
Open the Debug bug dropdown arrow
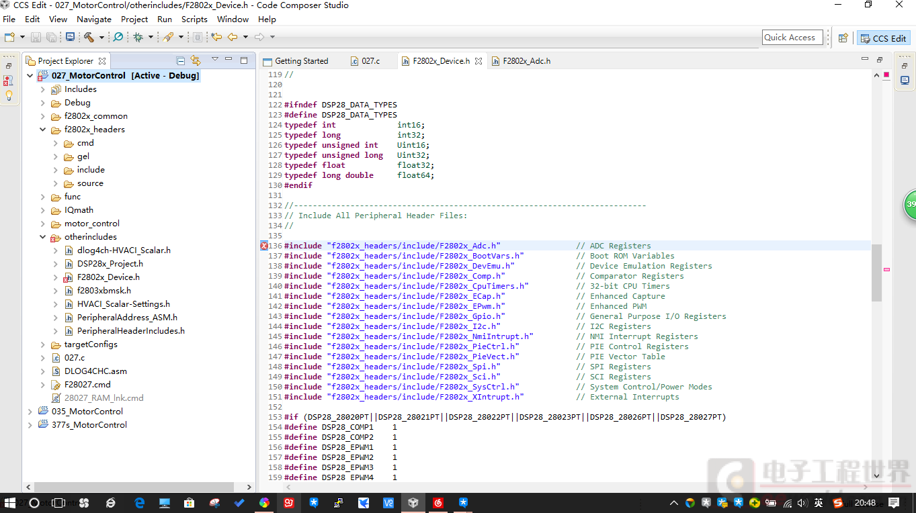coord(151,38)
